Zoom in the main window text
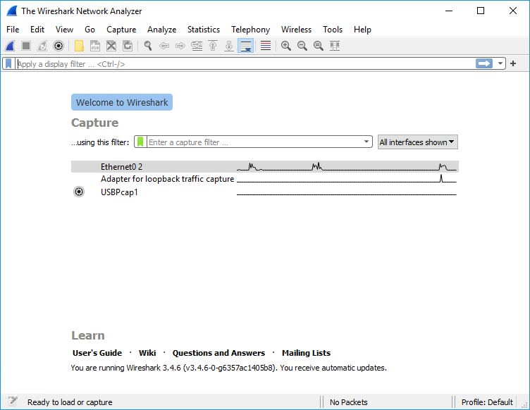 (286, 46)
